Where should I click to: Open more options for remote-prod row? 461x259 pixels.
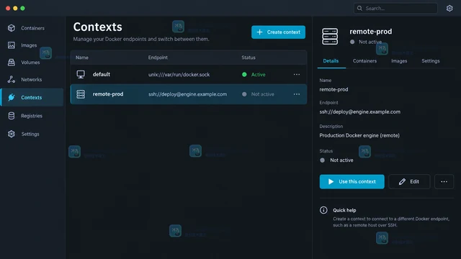(297, 94)
